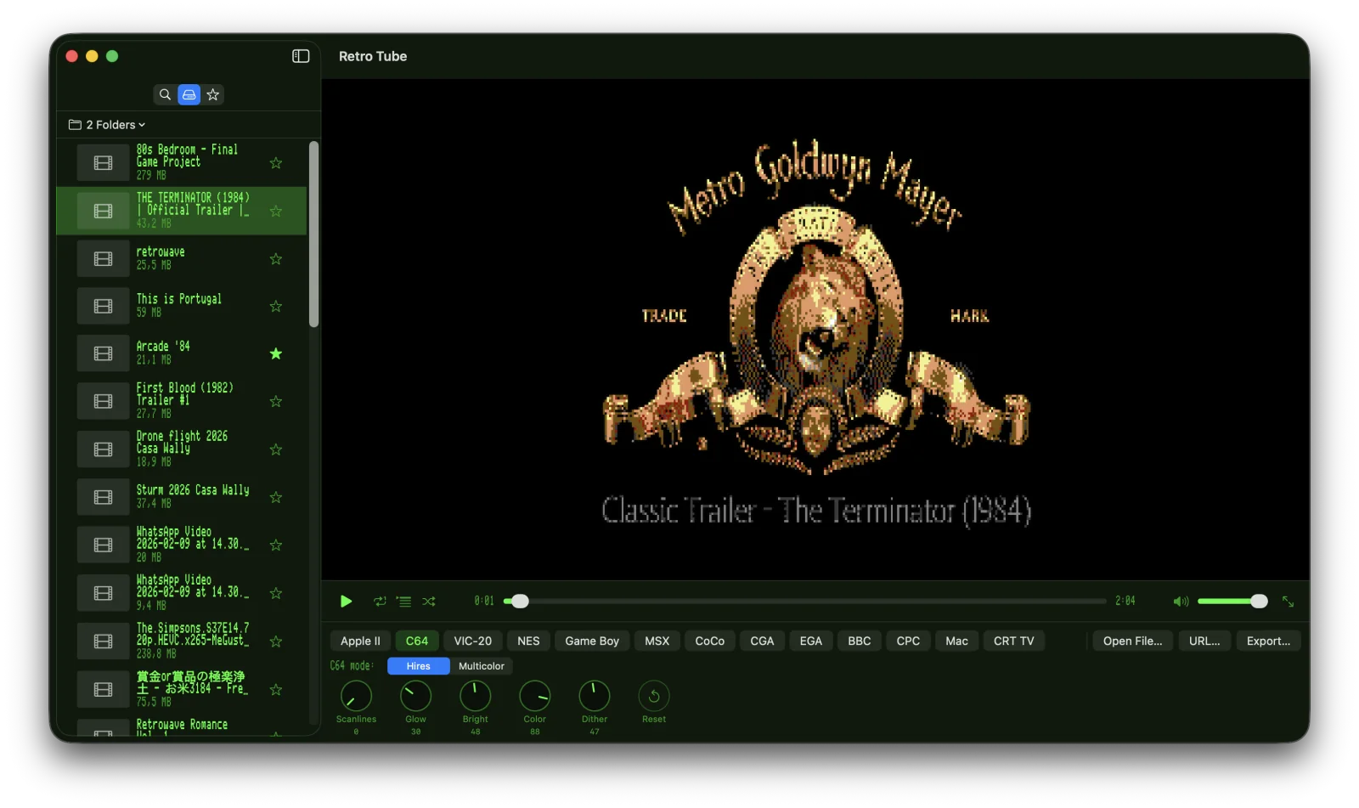Toggle repeat playback icon
This screenshot has height=808, width=1359.
point(380,602)
